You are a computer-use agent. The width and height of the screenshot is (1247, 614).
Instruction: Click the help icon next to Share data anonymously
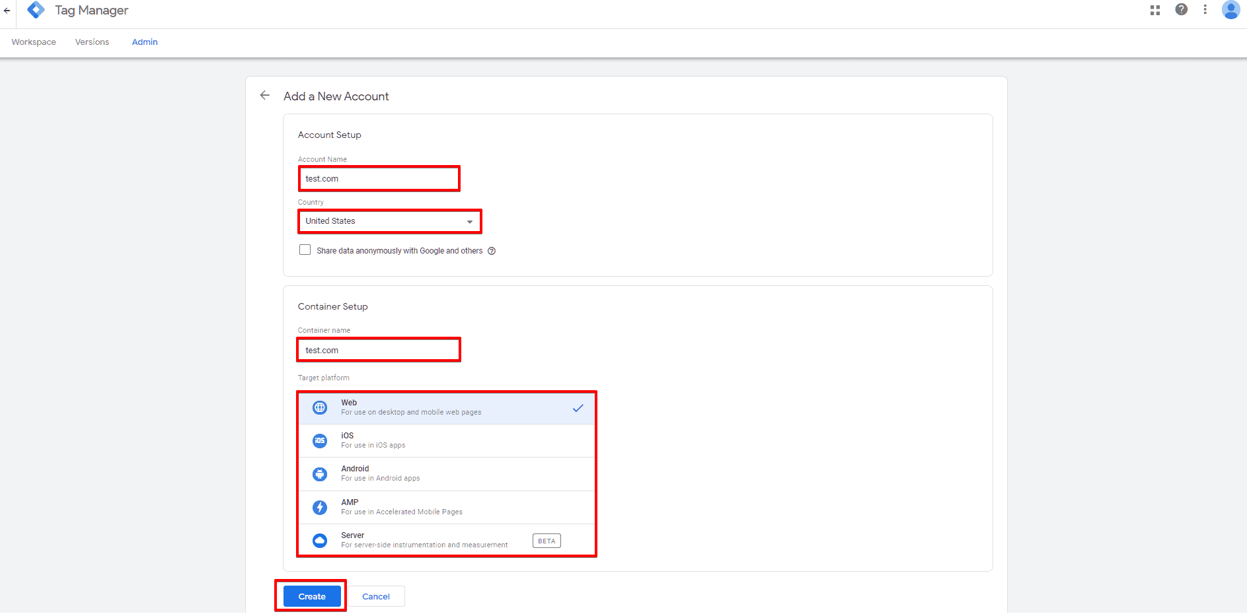click(492, 251)
